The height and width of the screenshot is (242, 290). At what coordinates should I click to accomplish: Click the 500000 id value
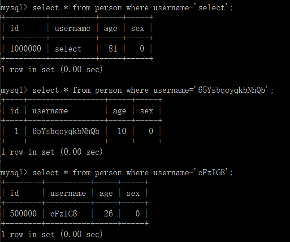[23, 214]
